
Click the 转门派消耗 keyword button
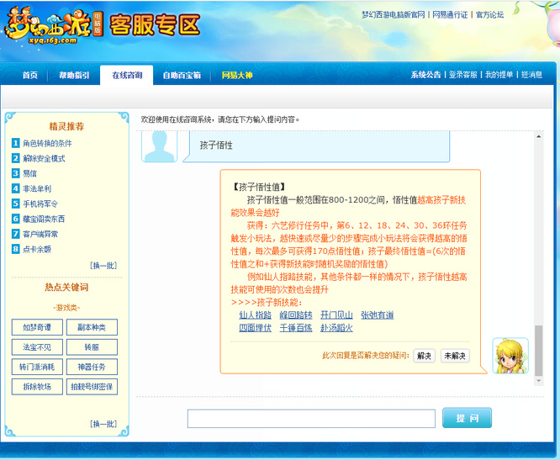point(37,367)
